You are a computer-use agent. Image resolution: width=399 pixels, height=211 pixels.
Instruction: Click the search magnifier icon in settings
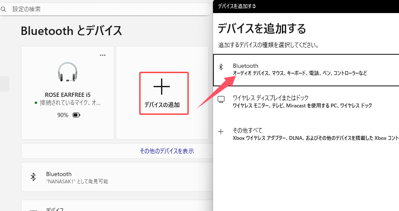[3, 9]
